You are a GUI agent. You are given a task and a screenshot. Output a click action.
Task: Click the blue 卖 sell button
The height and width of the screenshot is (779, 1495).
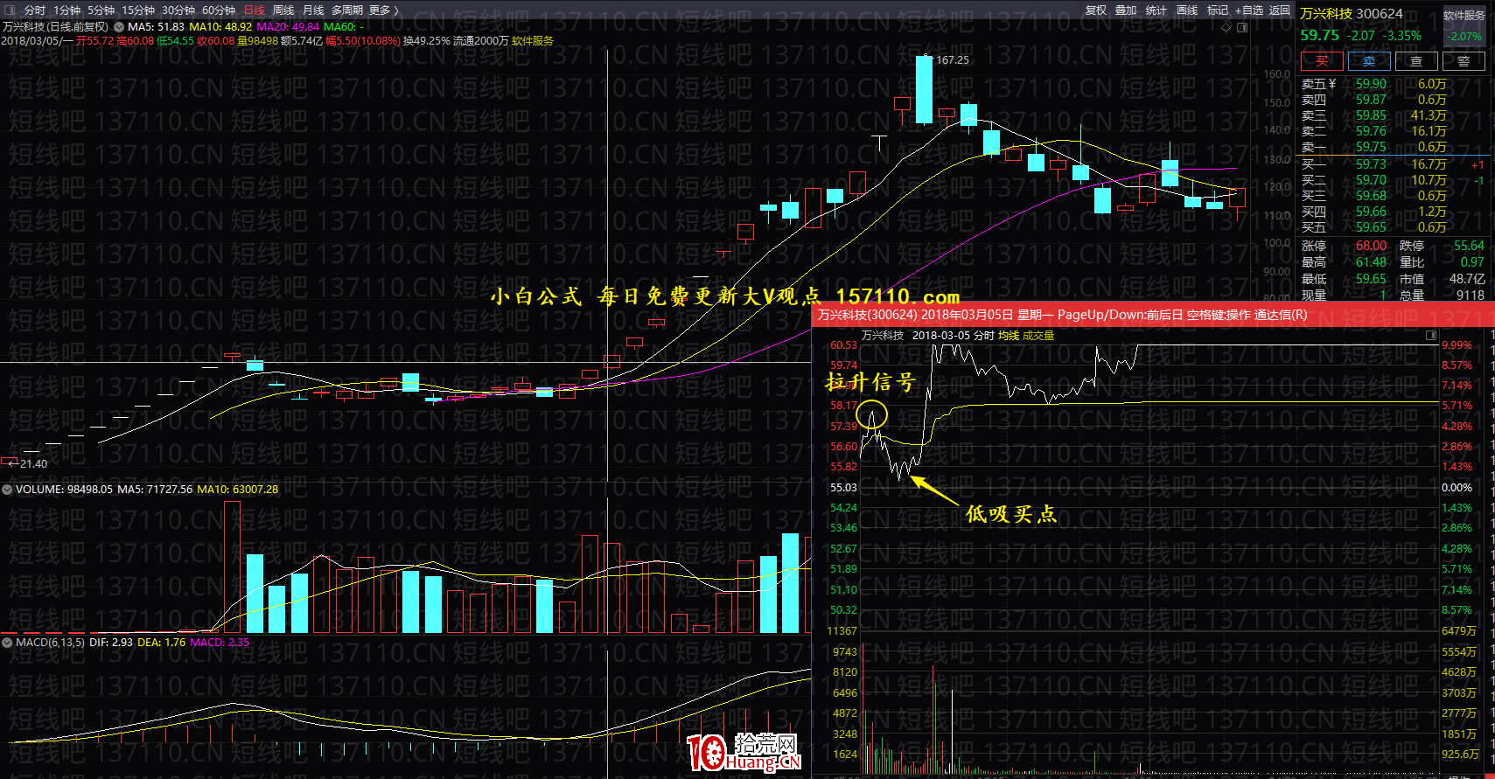point(1369,61)
